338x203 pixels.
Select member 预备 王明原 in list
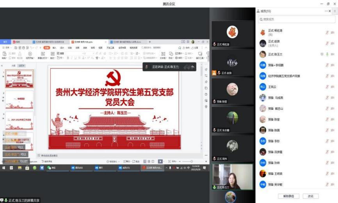point(297,174)
